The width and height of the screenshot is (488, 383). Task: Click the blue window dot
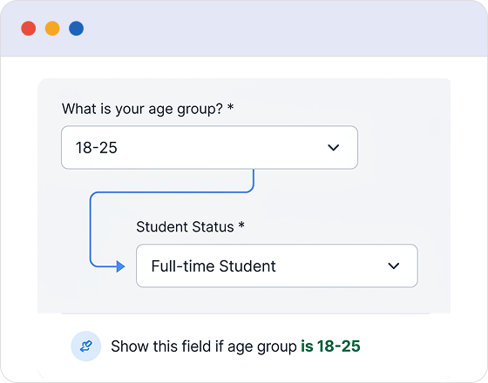77,28
